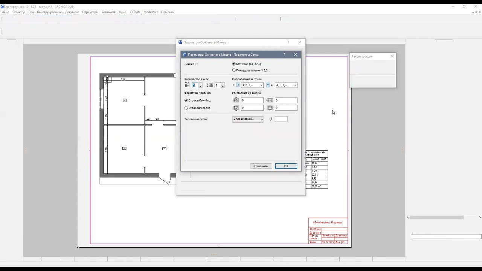Open the CI Tools menu

135,12
